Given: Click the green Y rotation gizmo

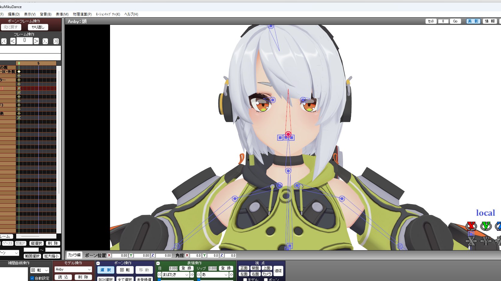Looking at the screenshot, I should 486,226.
